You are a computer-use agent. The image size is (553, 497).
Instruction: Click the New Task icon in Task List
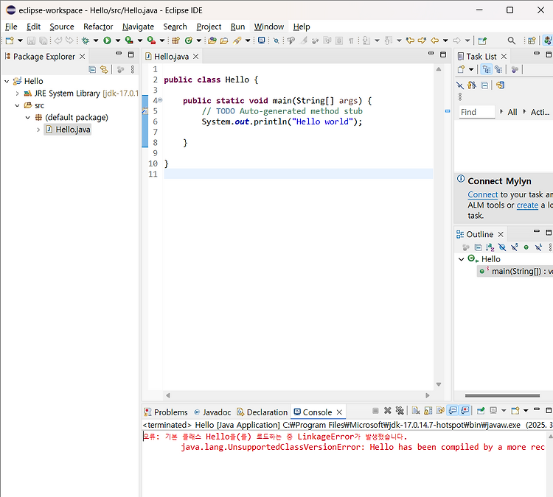point(461,69)
